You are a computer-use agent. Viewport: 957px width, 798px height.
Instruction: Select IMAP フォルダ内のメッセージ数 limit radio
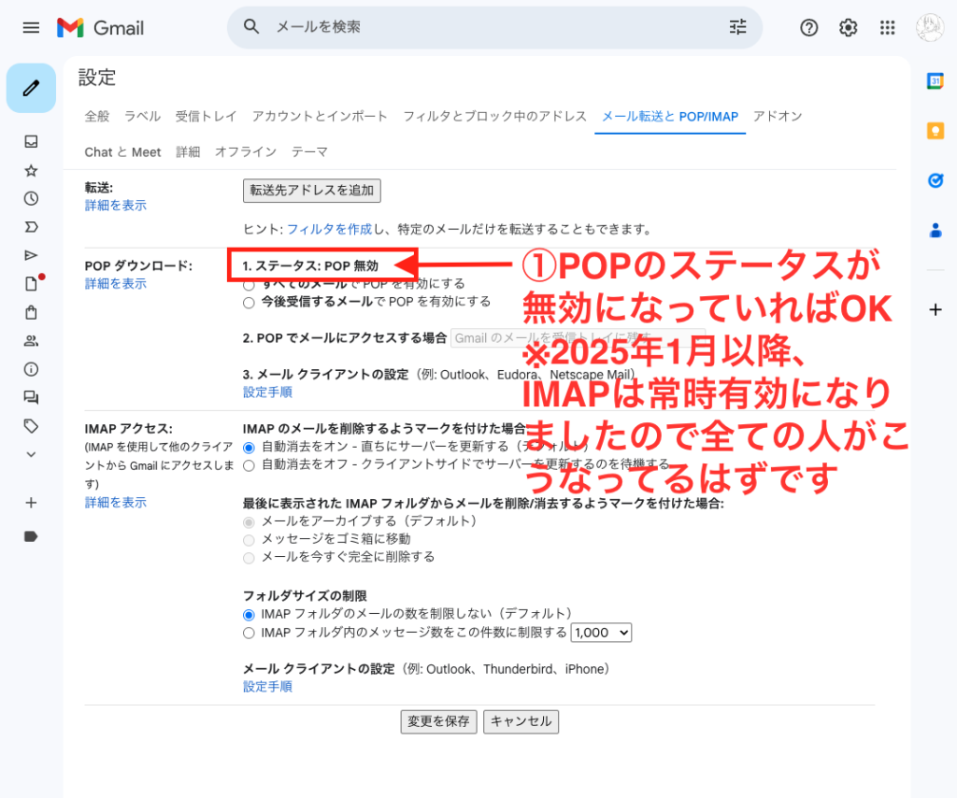[x=249, y=633]
